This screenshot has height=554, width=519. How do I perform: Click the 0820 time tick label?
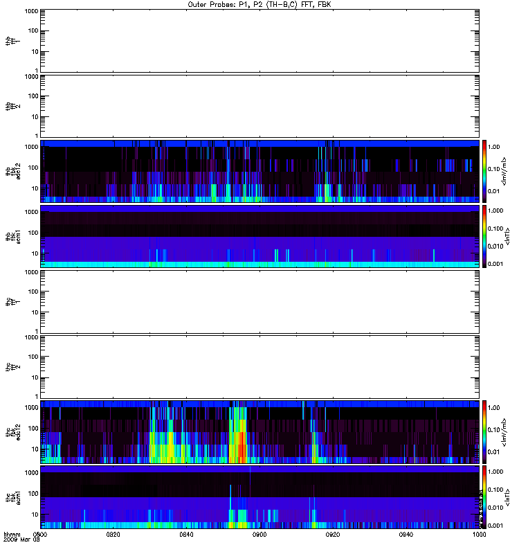113,535
